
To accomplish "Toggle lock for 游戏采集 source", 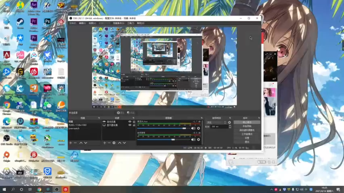I will tap(134, 122).
